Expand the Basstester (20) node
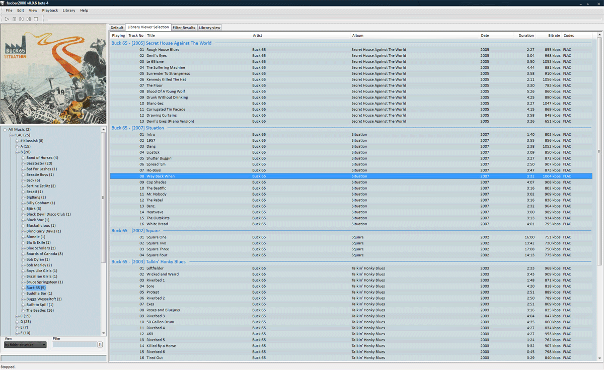Image resolution: width=604 pixels, height=370 pixels. 23,163
